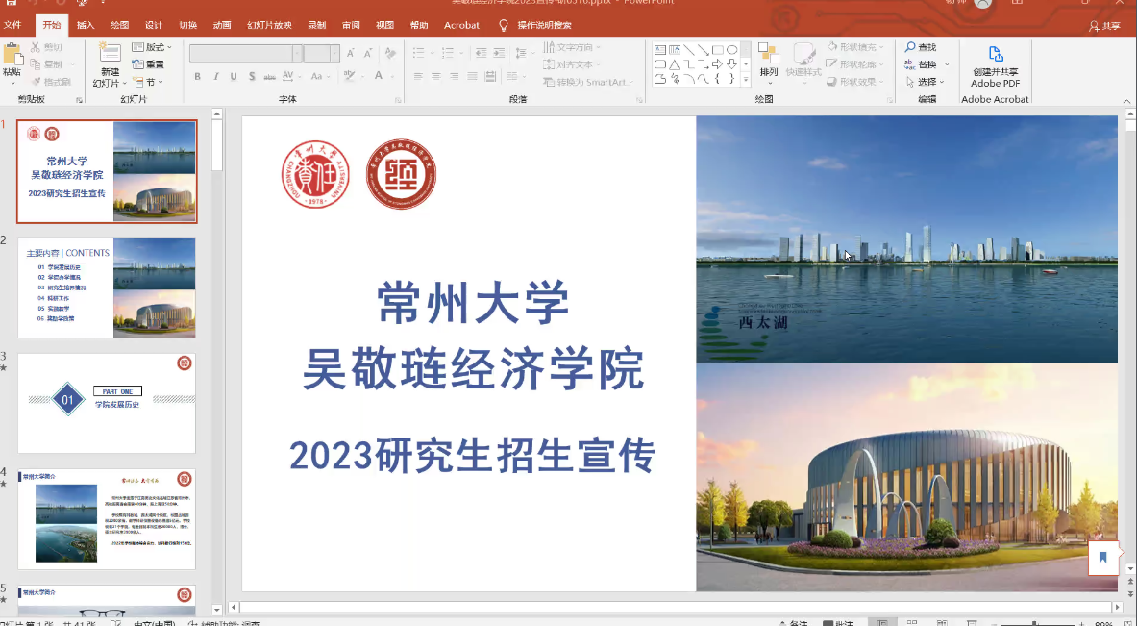Open the Slide Show (幻灯片放映) tab
1137x626 pixels.
point(269,25)
